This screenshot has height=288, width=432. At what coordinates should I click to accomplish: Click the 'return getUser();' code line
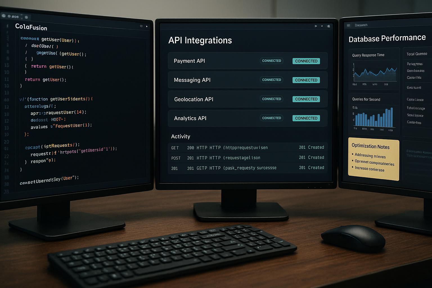coord(46,80)
